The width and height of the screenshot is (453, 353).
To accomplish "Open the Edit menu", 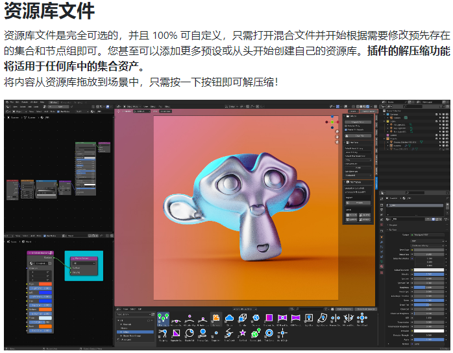I will point(18,102).
